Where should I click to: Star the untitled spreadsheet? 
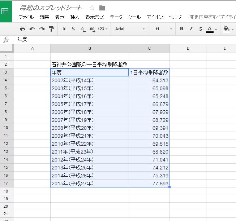[92, 8]
